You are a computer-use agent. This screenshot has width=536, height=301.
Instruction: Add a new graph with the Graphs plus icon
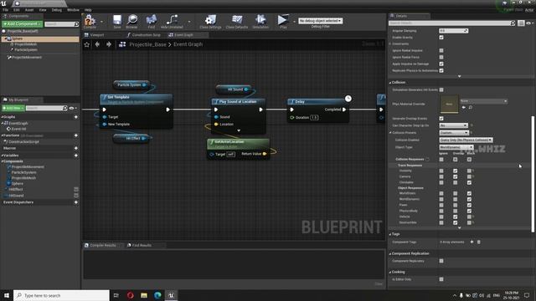(76, 117)
